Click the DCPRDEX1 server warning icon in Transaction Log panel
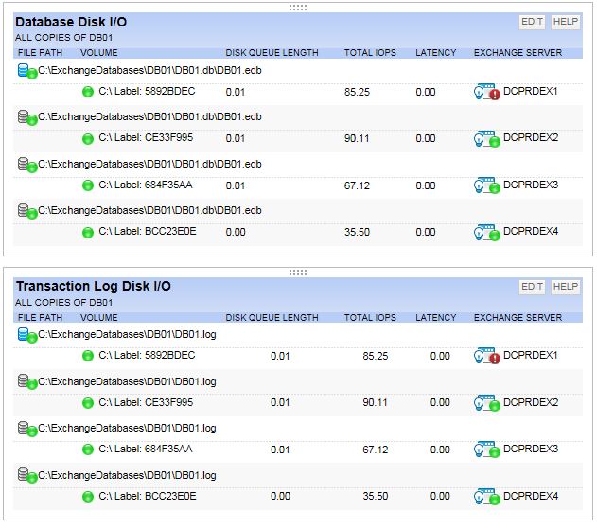 point(487,356)
